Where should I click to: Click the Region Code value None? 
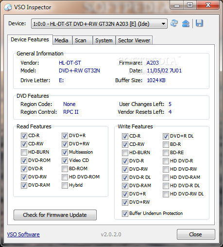tap(69, 104)
